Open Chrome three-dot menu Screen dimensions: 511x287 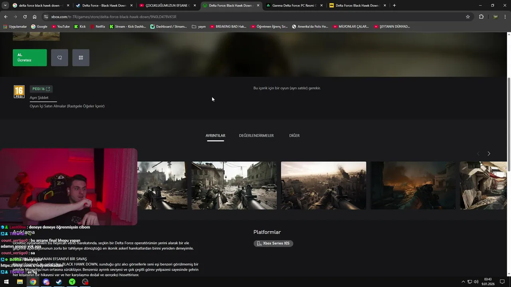point(505,17)
